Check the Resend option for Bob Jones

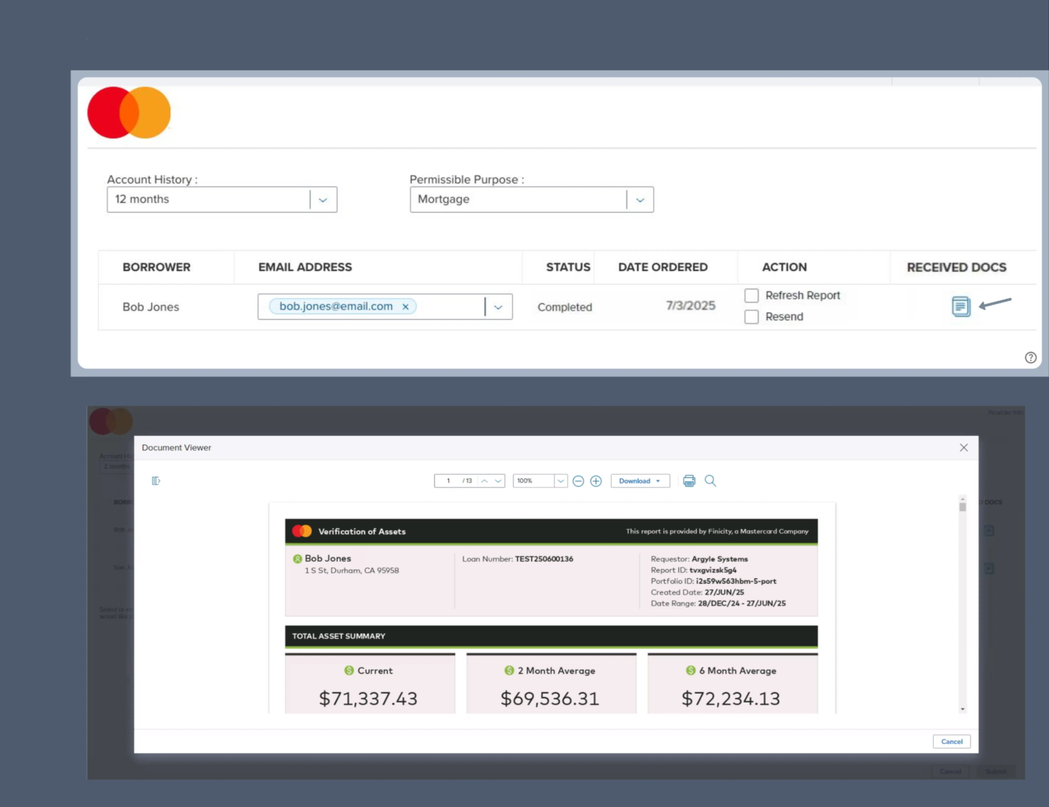point(751,316)
